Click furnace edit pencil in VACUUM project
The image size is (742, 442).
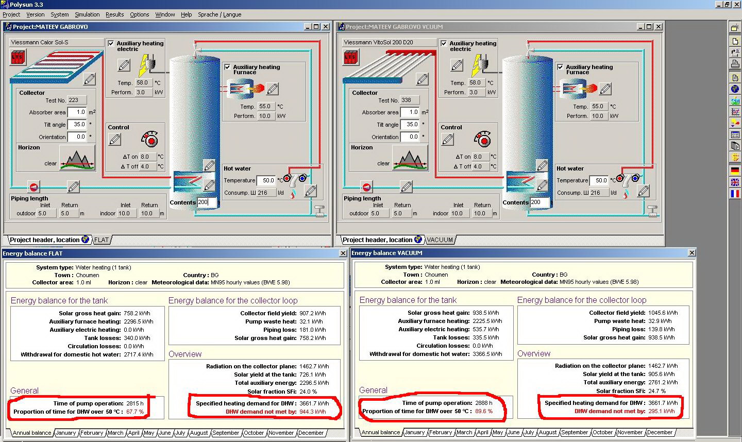pos(605,89)
